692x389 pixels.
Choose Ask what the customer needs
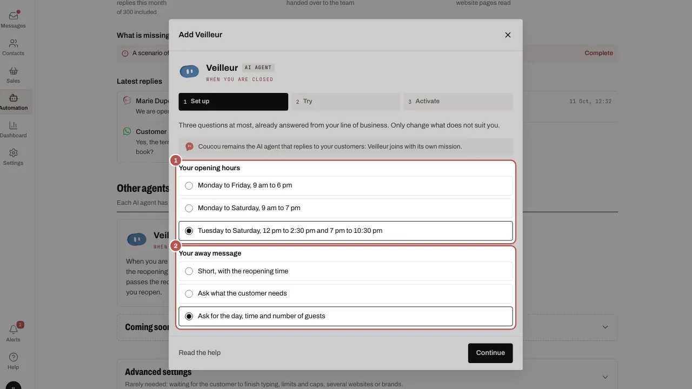coord(345,293)
